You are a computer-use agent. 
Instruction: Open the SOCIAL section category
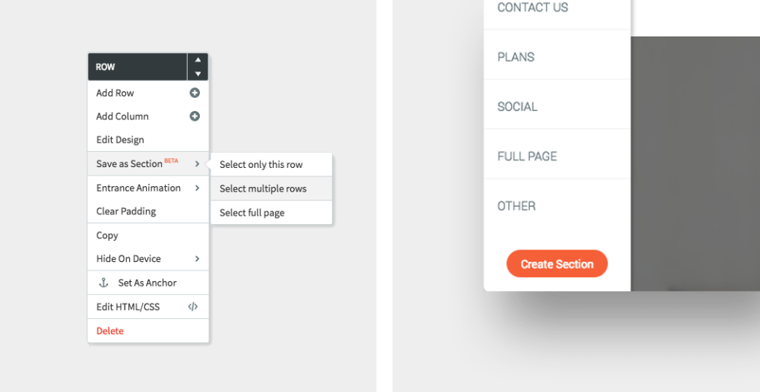point(557,106)
